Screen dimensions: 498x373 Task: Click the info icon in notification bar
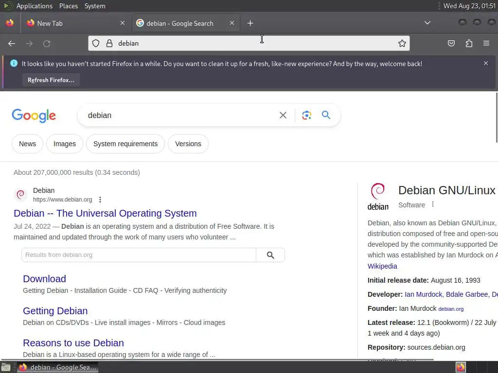coord(14,64)
